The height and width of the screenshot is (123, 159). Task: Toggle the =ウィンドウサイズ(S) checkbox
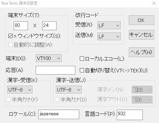[x=10, y=36]
